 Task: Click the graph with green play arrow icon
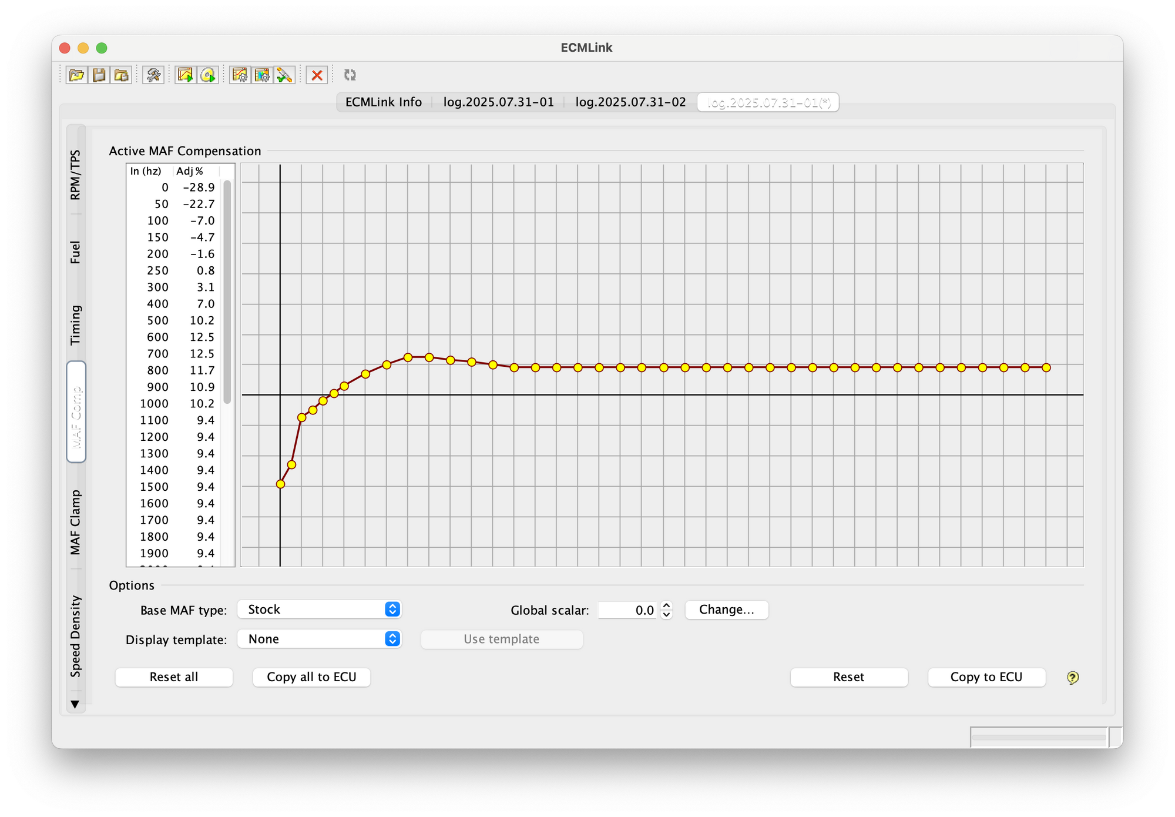pos(186,75)
